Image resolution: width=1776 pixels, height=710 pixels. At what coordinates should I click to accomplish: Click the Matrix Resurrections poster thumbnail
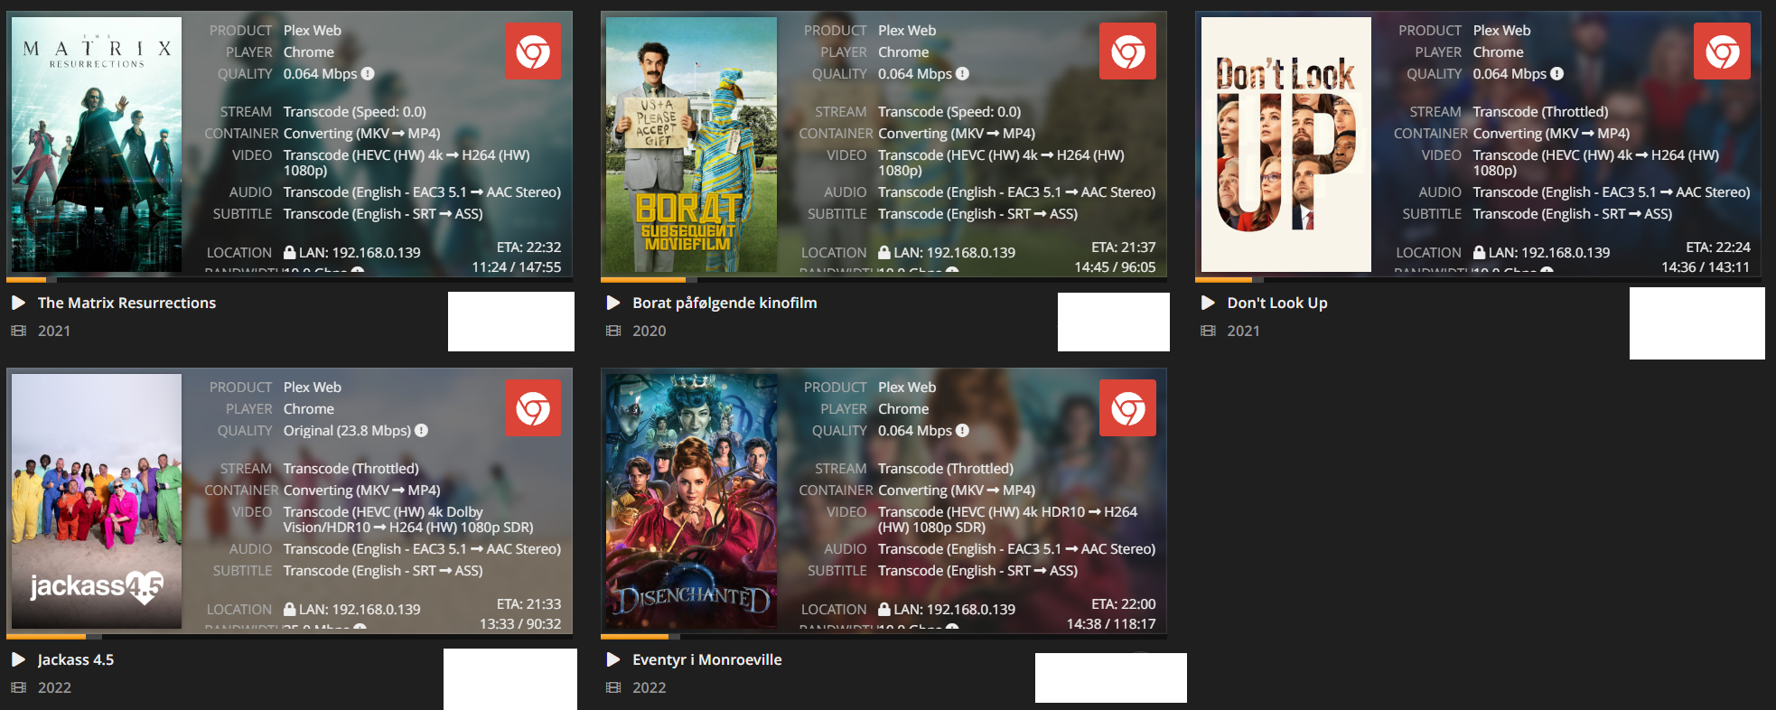point(97,145)
